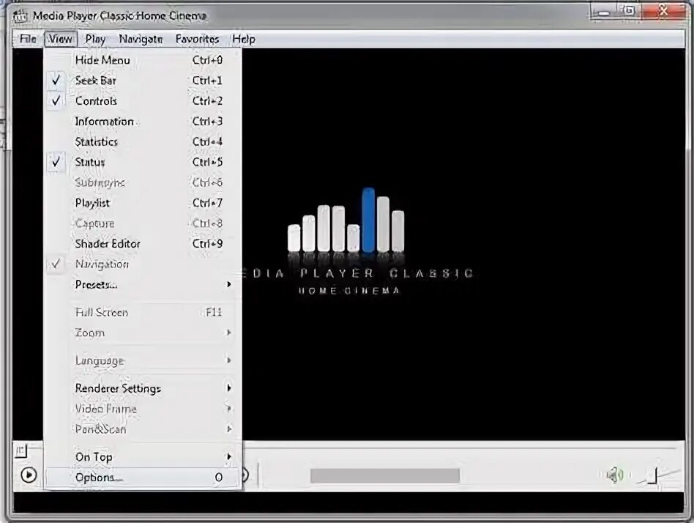This screenshot has height=523, width=694.
Task: Enable the Information panel
Action: 143,122
